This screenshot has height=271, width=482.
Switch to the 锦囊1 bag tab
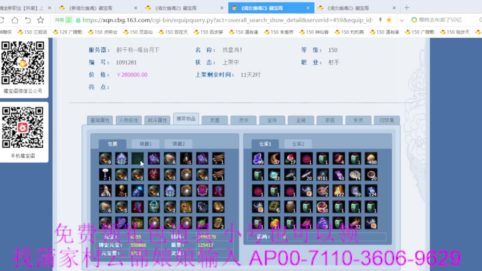pyautogui.click(x=145, y=144)
